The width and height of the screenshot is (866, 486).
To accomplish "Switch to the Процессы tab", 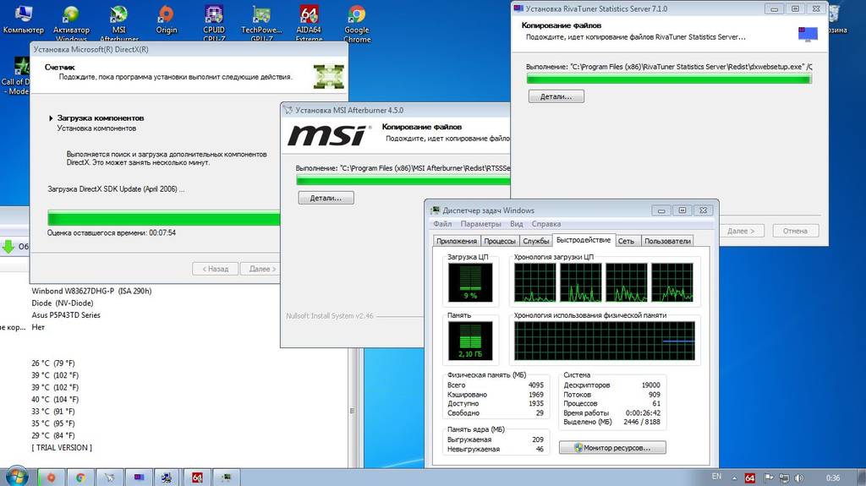I will tap(500, 241).
